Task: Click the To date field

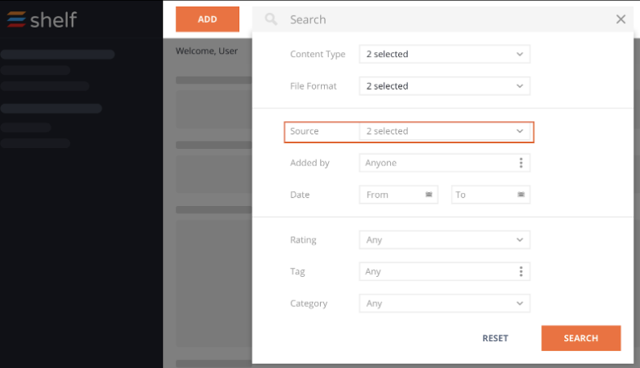Action: click(491, 195)
